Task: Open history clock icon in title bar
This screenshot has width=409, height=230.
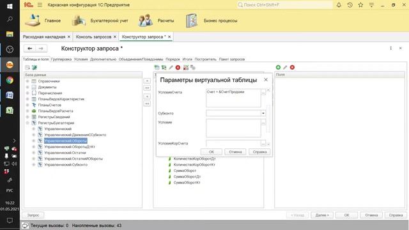Action: coord(350,4)
